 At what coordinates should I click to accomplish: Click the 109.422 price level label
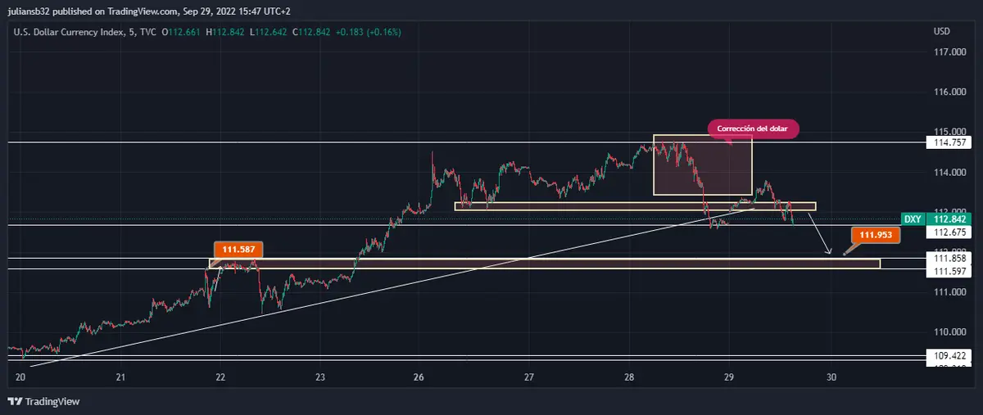click(x=949, y=356)
